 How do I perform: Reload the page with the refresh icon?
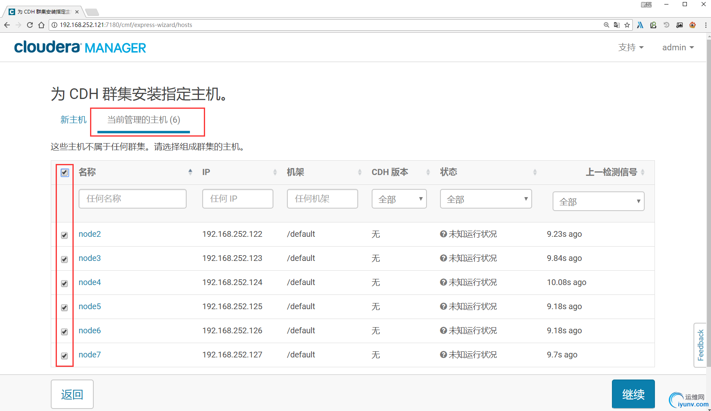pyautogui.click(x=30, y=25)
